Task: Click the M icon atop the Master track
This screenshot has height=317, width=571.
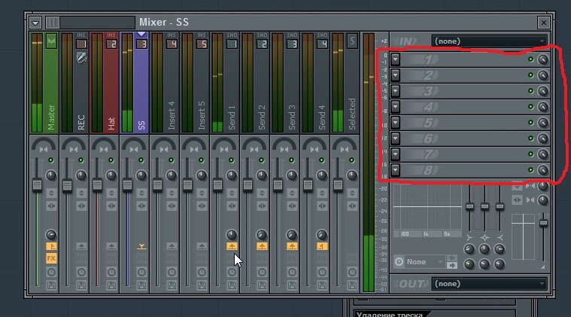Action: pos(51,41)
